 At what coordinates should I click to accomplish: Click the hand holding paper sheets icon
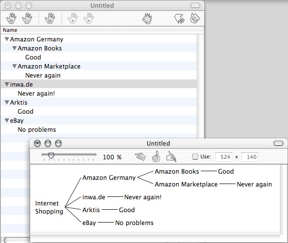click(x=147, y=19)
